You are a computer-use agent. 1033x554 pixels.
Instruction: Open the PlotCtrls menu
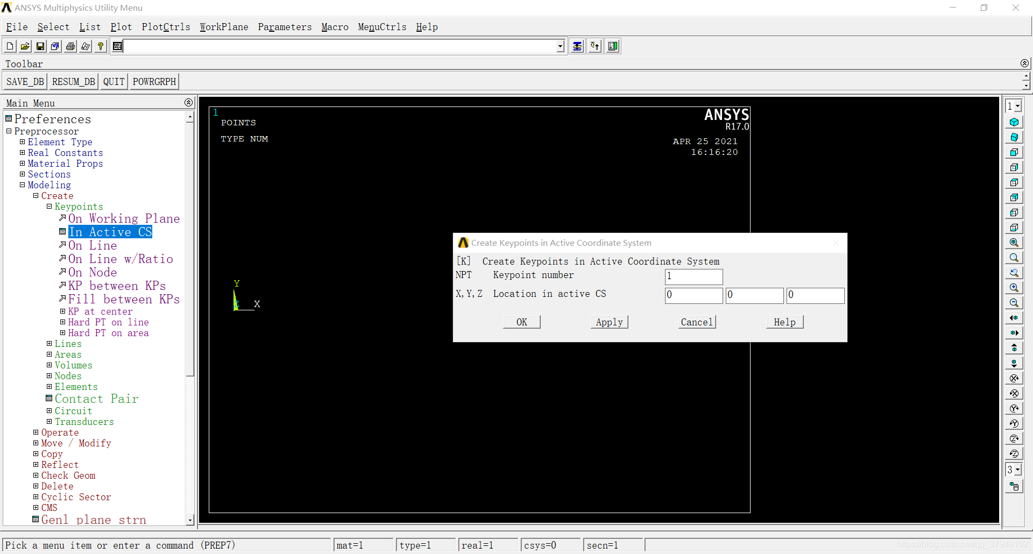tap(166, 27)
